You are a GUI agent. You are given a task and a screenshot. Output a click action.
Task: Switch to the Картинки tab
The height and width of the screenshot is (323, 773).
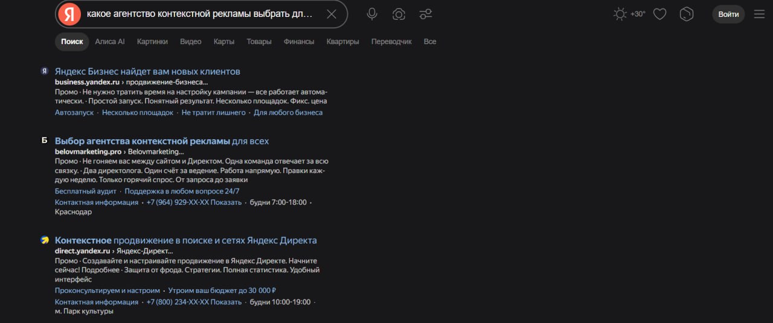(152, 42)
